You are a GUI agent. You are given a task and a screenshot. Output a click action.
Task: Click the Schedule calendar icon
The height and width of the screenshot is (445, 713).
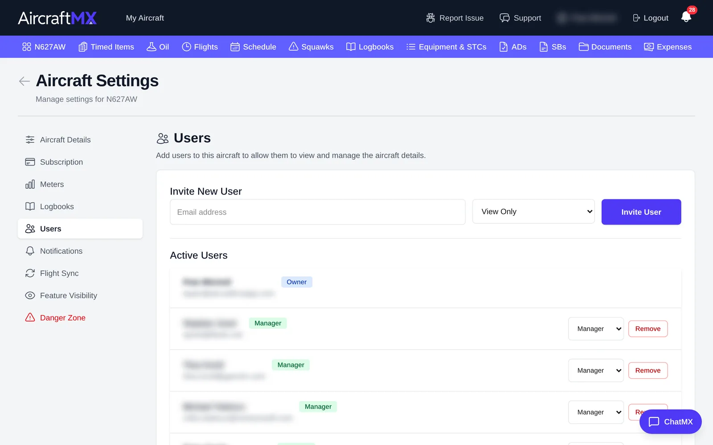click(x=235, y=47)
